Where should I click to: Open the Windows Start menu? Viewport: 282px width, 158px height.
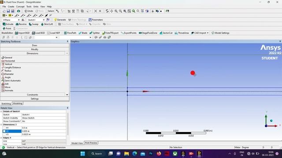click(83, 154)
